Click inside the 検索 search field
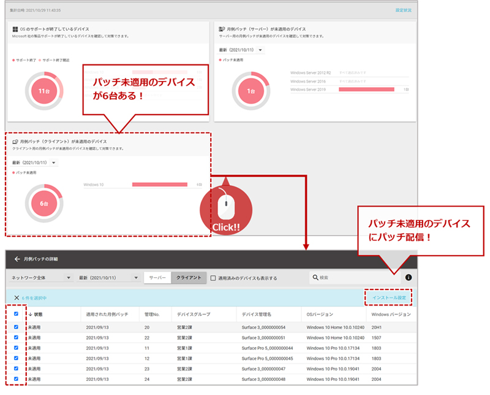This screenshot has height=395, width=490. pos(355,277)
